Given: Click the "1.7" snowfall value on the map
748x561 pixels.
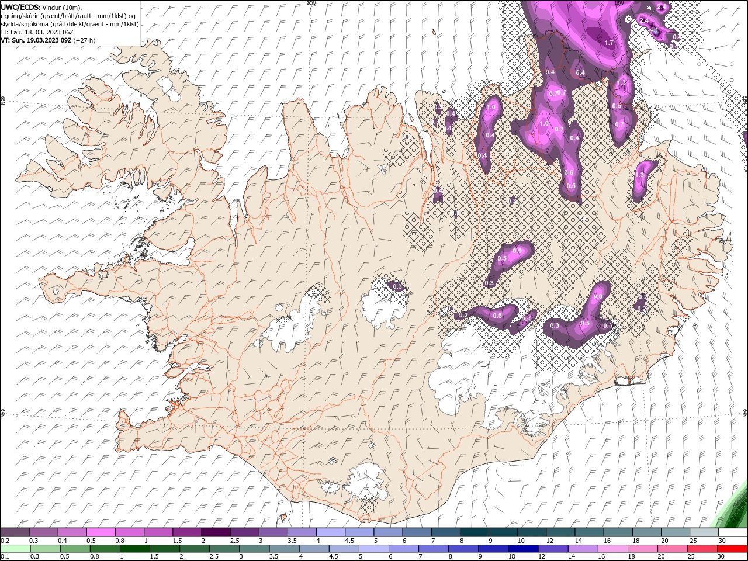Looking at the screenshot, I should [x=609, y=43].
